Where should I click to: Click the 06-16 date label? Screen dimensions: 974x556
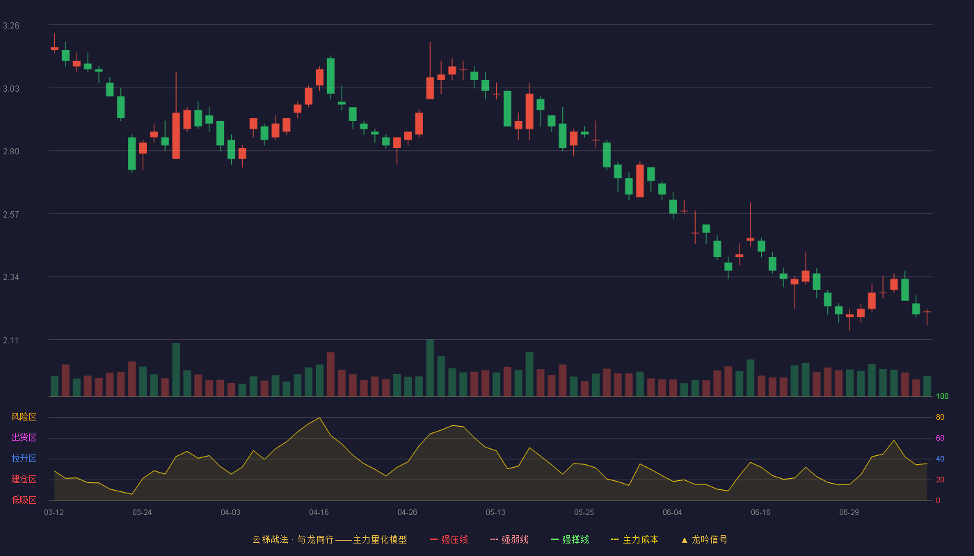pos(760,512)
